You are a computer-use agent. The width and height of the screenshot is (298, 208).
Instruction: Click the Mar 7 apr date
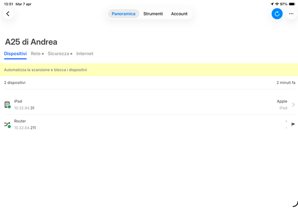click(23, 4)
